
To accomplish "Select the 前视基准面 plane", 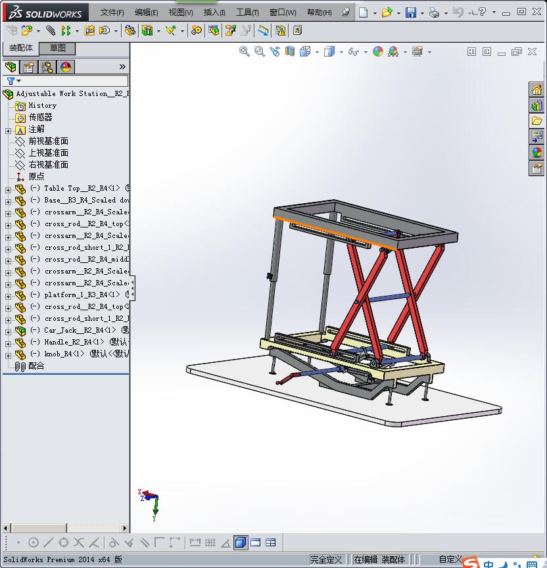I will pos(48,141).
